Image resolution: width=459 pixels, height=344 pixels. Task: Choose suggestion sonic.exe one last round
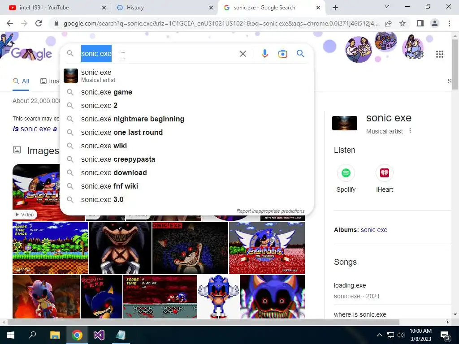(186, 133)
